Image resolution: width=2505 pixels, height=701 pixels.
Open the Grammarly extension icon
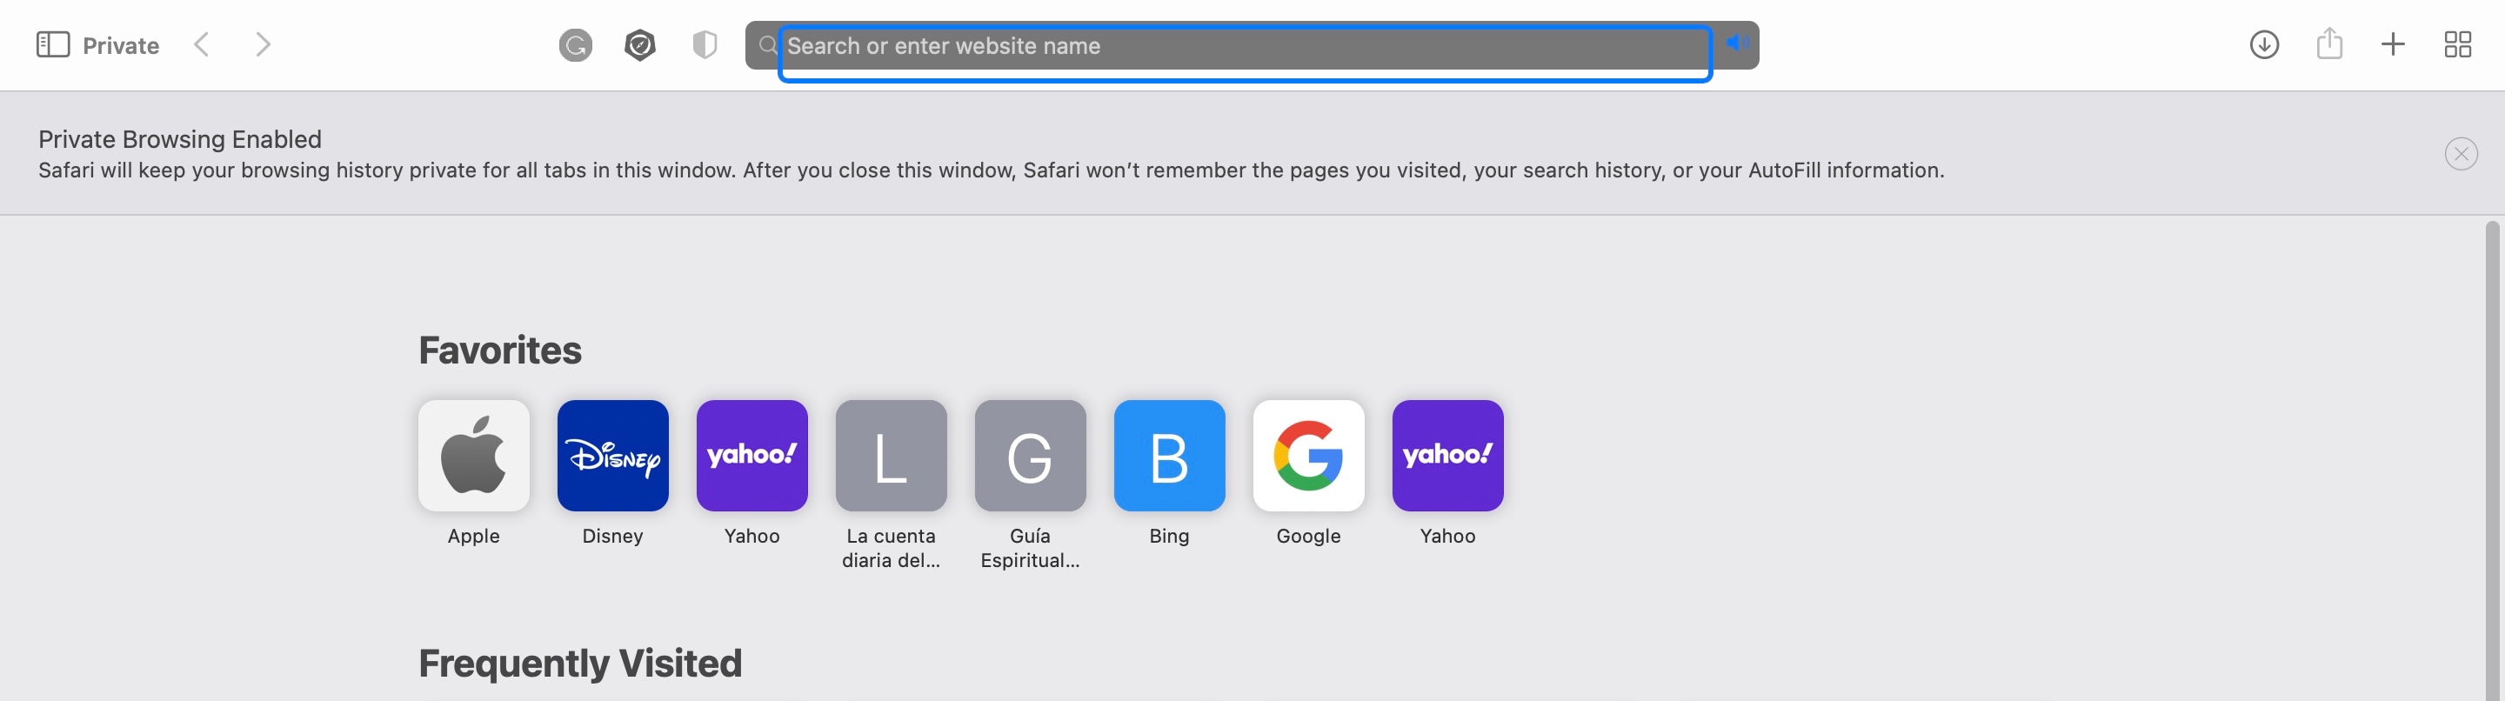576,44
